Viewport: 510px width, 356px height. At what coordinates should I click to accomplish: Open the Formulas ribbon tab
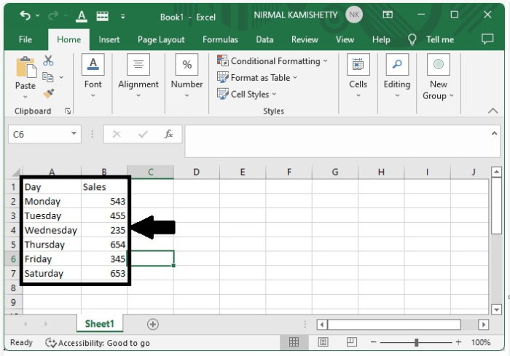pyautogui.click(x=220, y=39)
